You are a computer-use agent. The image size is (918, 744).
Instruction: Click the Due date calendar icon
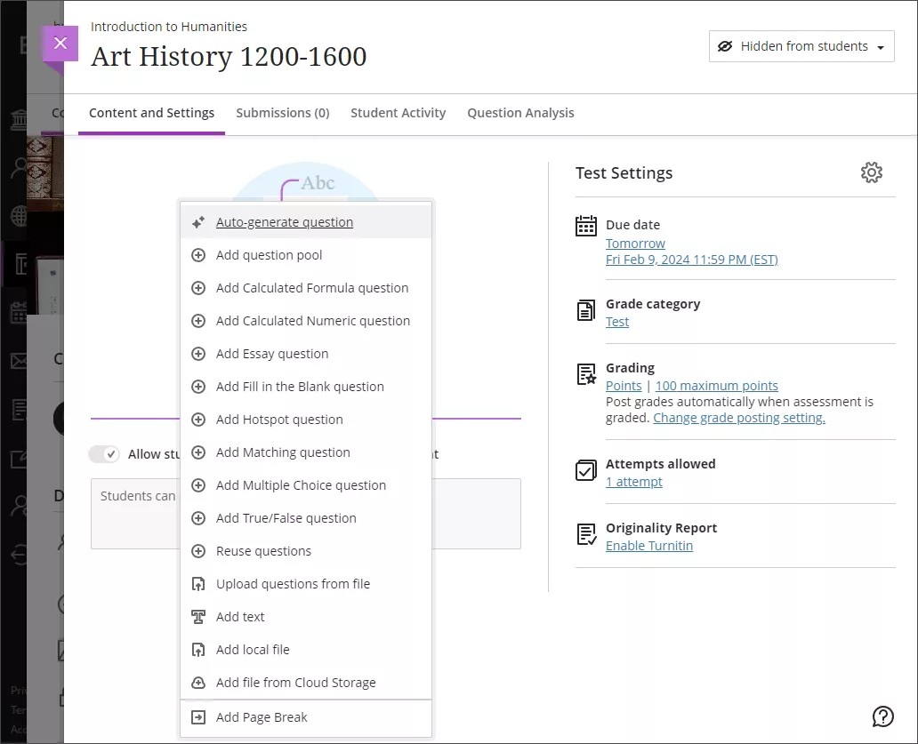pos(586,226)
